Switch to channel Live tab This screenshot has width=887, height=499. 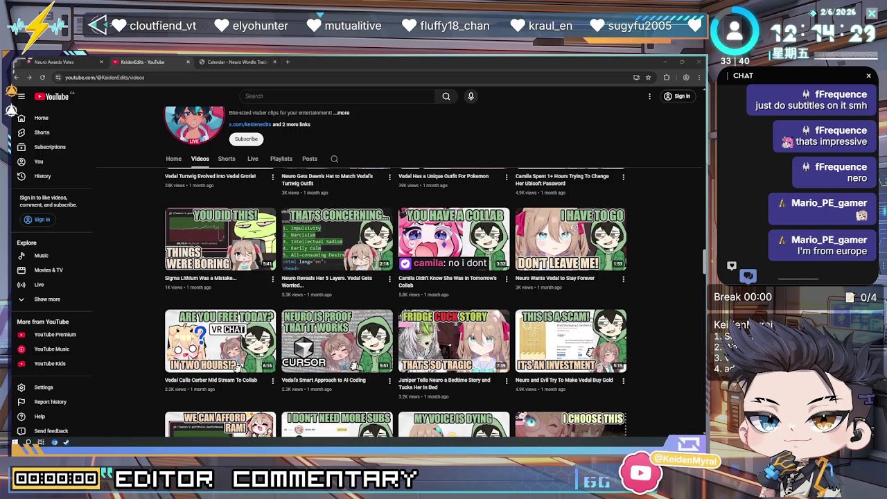[x=253, y=159]
